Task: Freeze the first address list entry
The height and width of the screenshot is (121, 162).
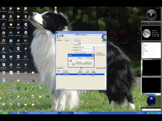Action: [59, 73]
